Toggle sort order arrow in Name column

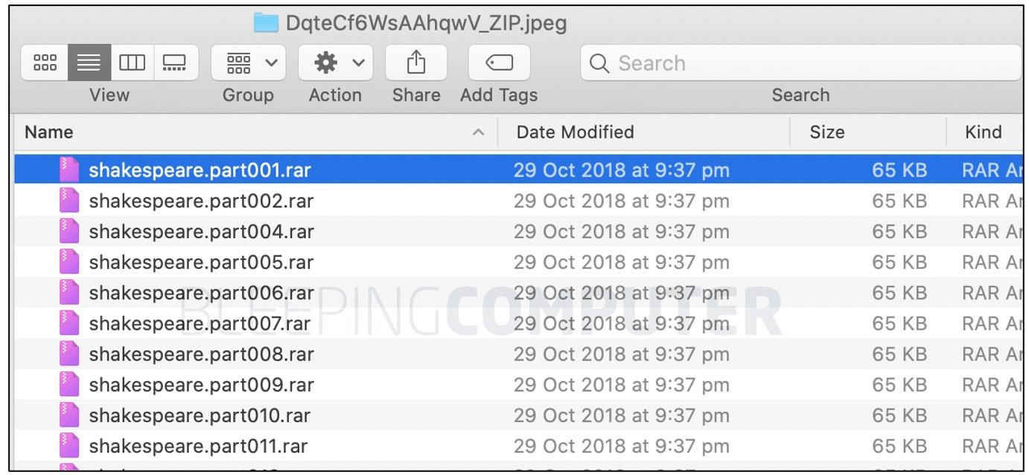coord(479,133)
